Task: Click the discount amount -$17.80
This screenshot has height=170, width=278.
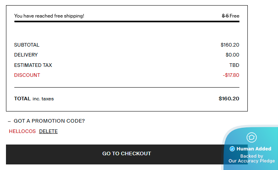Action: [231, 75]
